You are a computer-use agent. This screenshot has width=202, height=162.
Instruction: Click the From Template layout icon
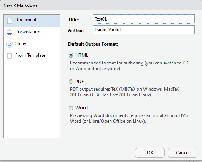point(10,56)
